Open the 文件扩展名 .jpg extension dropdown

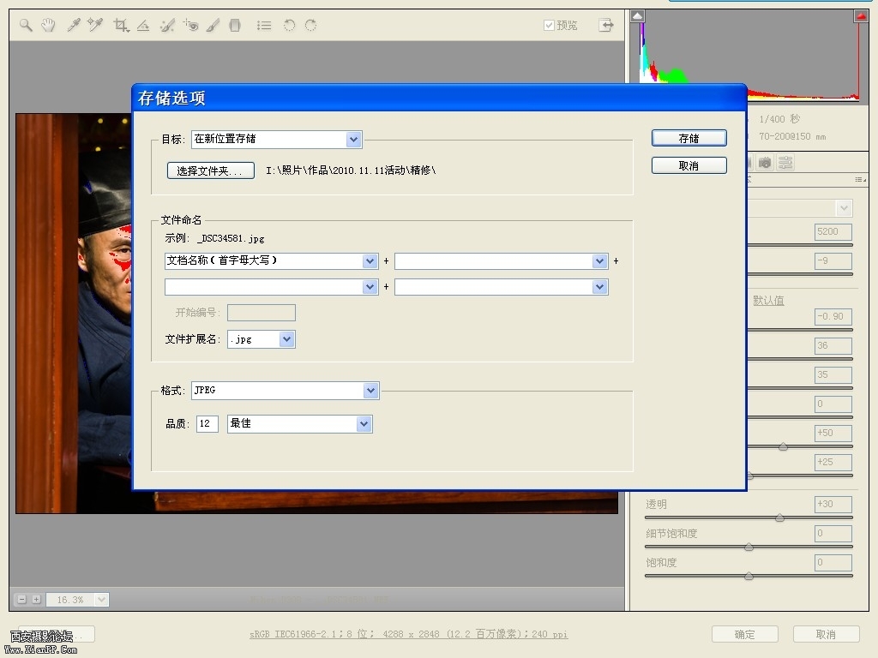pyautogui.click(x=286, y=339)
